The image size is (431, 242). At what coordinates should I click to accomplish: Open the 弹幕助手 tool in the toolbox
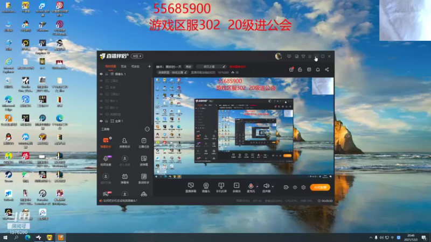106,143
